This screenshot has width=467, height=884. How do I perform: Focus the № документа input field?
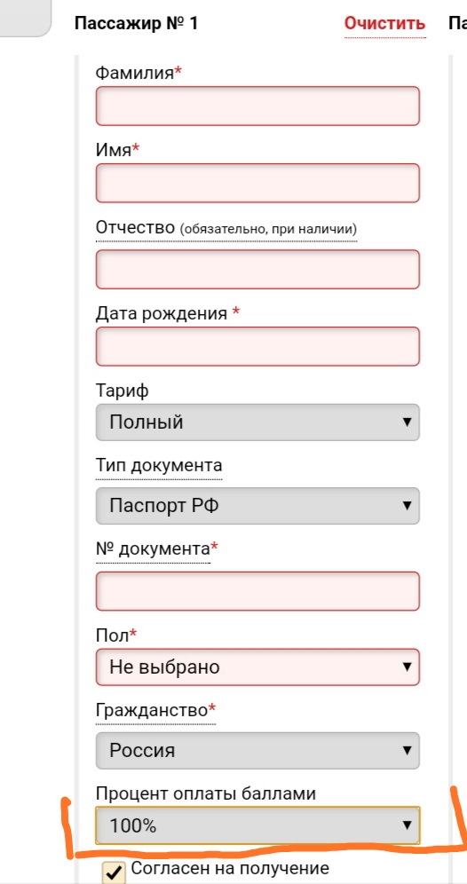click(x=257, y=591)
